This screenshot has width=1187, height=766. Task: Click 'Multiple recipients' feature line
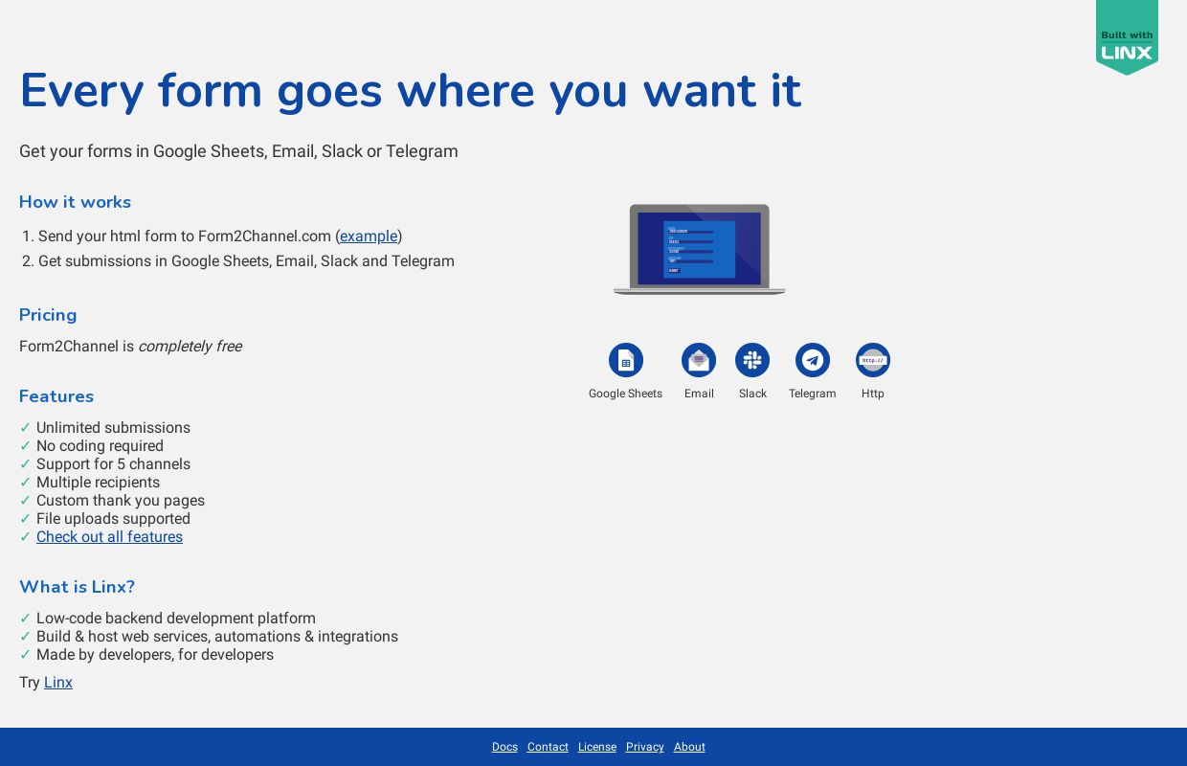98,483
